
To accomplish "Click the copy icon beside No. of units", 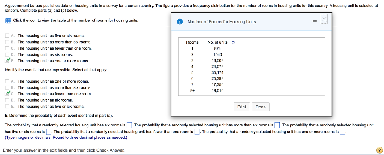I will [x=233, y=42].
